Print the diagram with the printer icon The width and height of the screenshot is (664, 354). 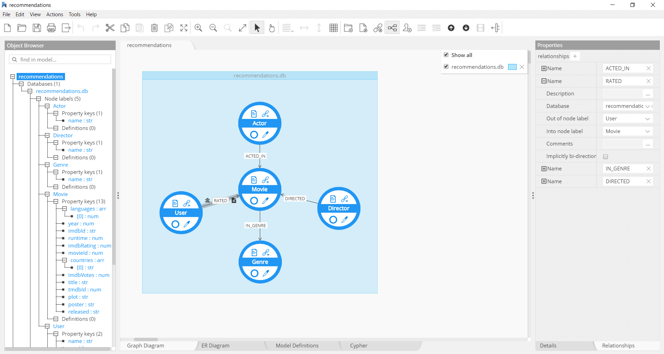coord(51,28)
